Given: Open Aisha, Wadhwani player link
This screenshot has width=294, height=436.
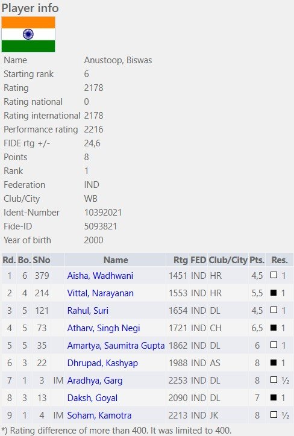Looking at the screenshot, I should click(x=100, y=276).
